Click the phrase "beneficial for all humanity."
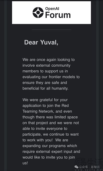The width and height of the screenshot is (103, 171). 45,88
